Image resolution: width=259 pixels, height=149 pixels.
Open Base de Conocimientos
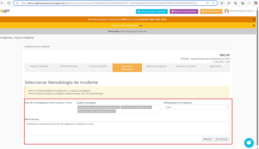pos(184,11)
